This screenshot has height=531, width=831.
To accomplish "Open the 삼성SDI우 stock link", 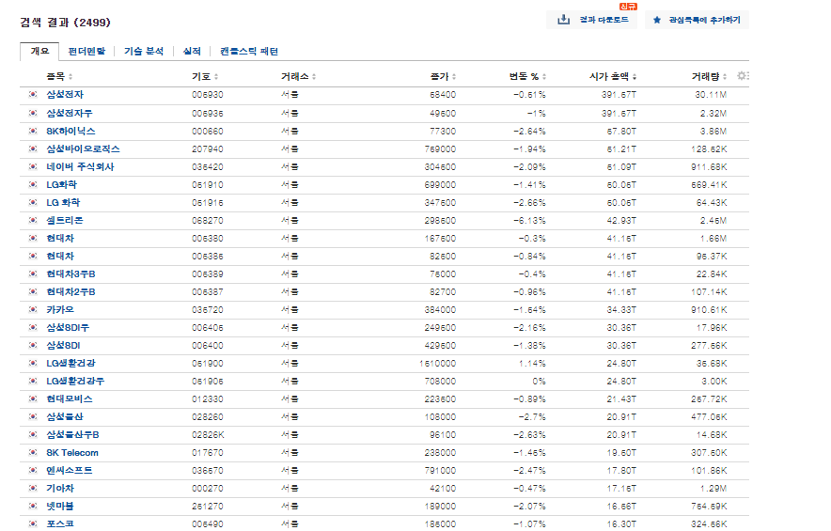I will pyautogui.click(x=68, y=327).
